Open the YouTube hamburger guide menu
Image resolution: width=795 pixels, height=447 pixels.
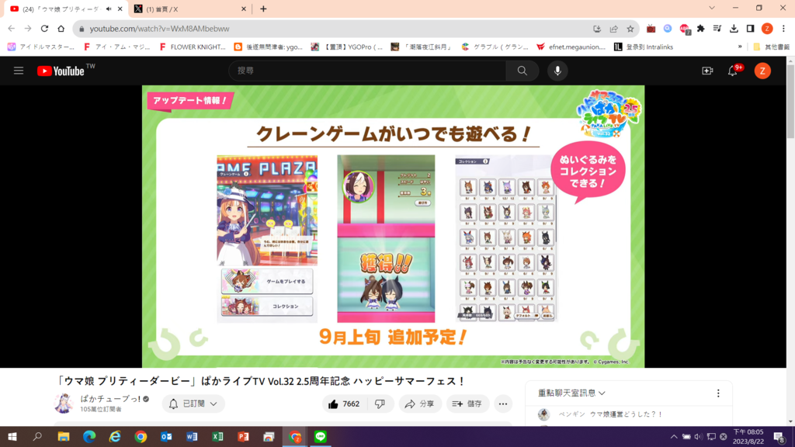[19, 71]
